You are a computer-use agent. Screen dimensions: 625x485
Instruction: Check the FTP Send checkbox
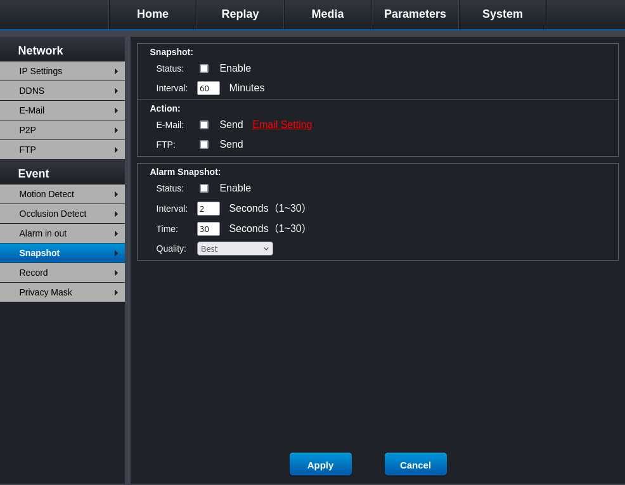(x=204, y=145)
